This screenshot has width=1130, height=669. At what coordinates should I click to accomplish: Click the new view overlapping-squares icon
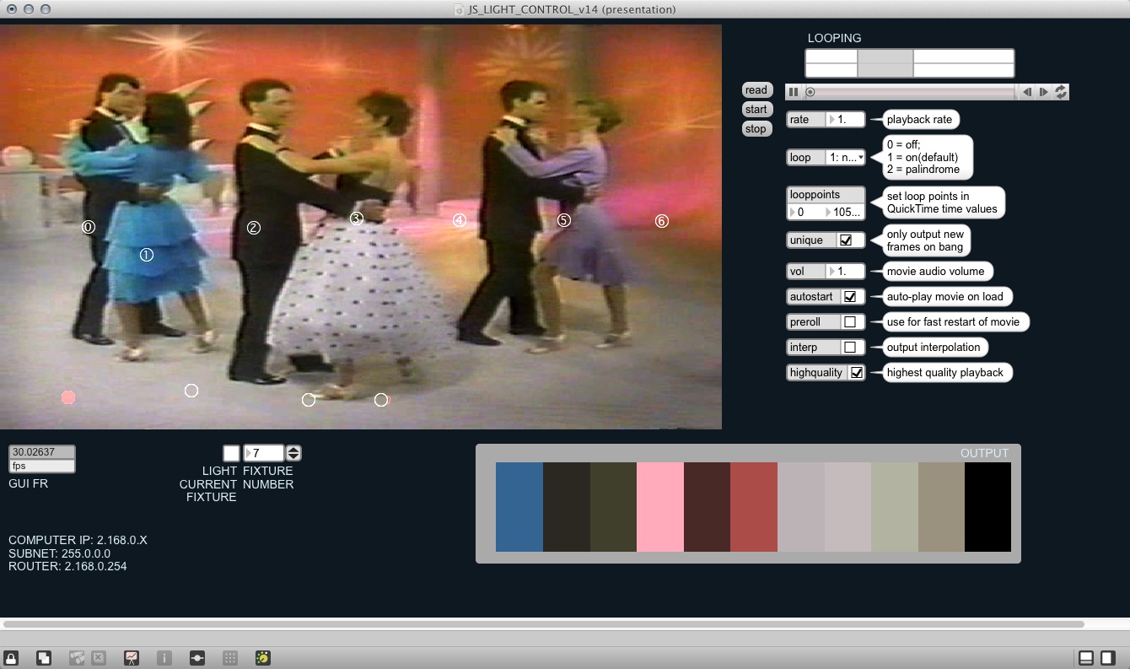coord(44,658)
